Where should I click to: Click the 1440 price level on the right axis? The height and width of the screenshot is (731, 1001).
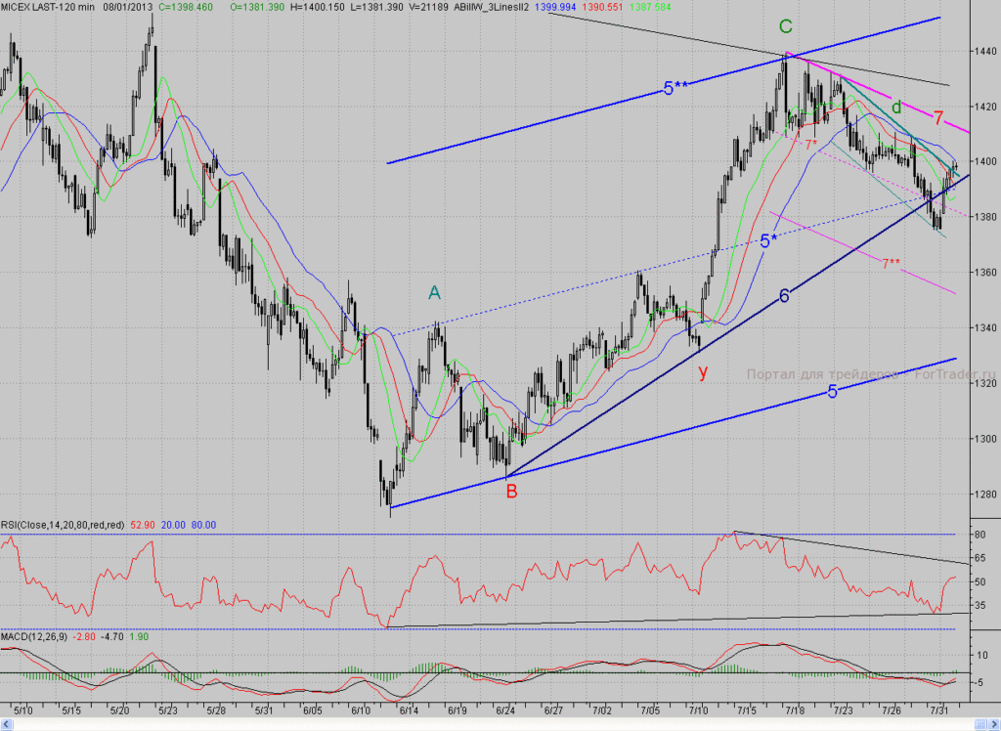click(985, 51)
